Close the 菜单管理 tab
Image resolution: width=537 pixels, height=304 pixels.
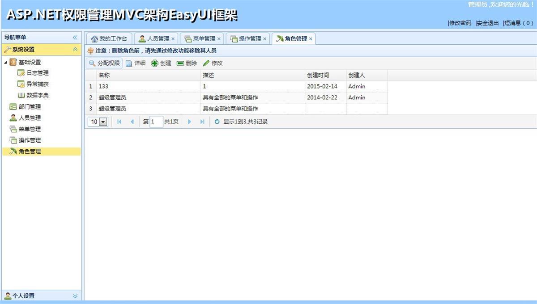[219, 39]
